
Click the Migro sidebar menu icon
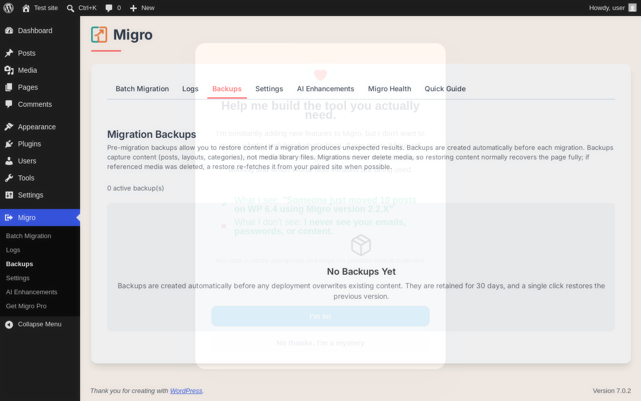[x=9, y=218]
